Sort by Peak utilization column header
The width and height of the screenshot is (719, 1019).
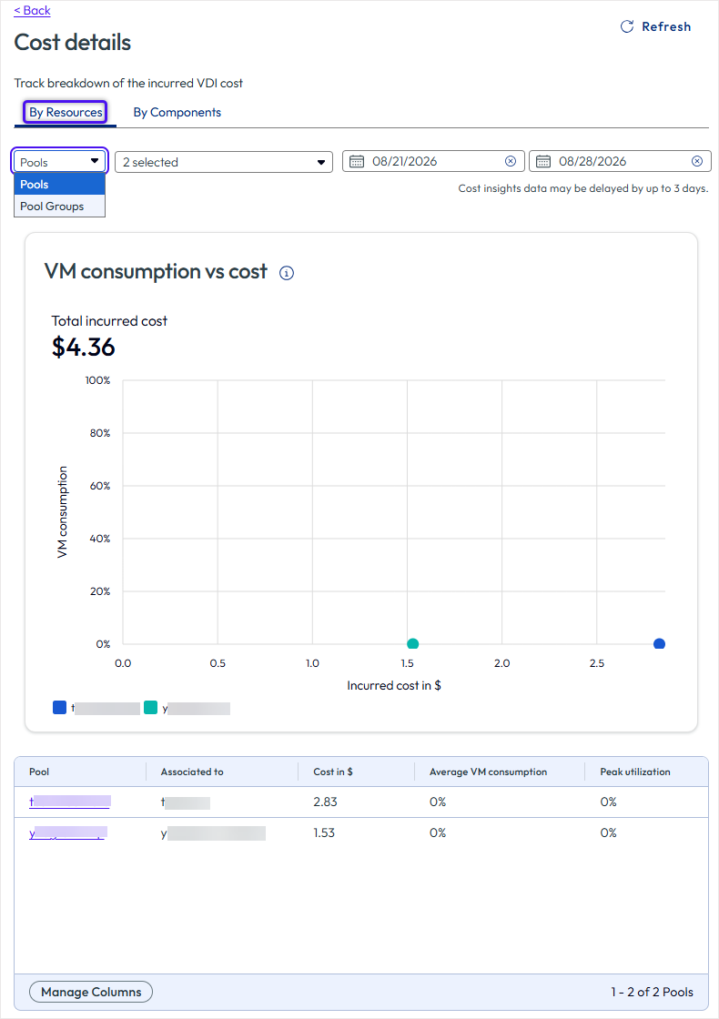(634, 772)
